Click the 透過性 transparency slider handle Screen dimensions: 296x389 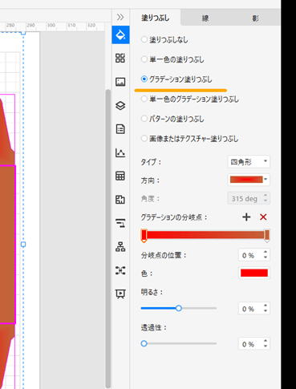click(x=144, y=343)
